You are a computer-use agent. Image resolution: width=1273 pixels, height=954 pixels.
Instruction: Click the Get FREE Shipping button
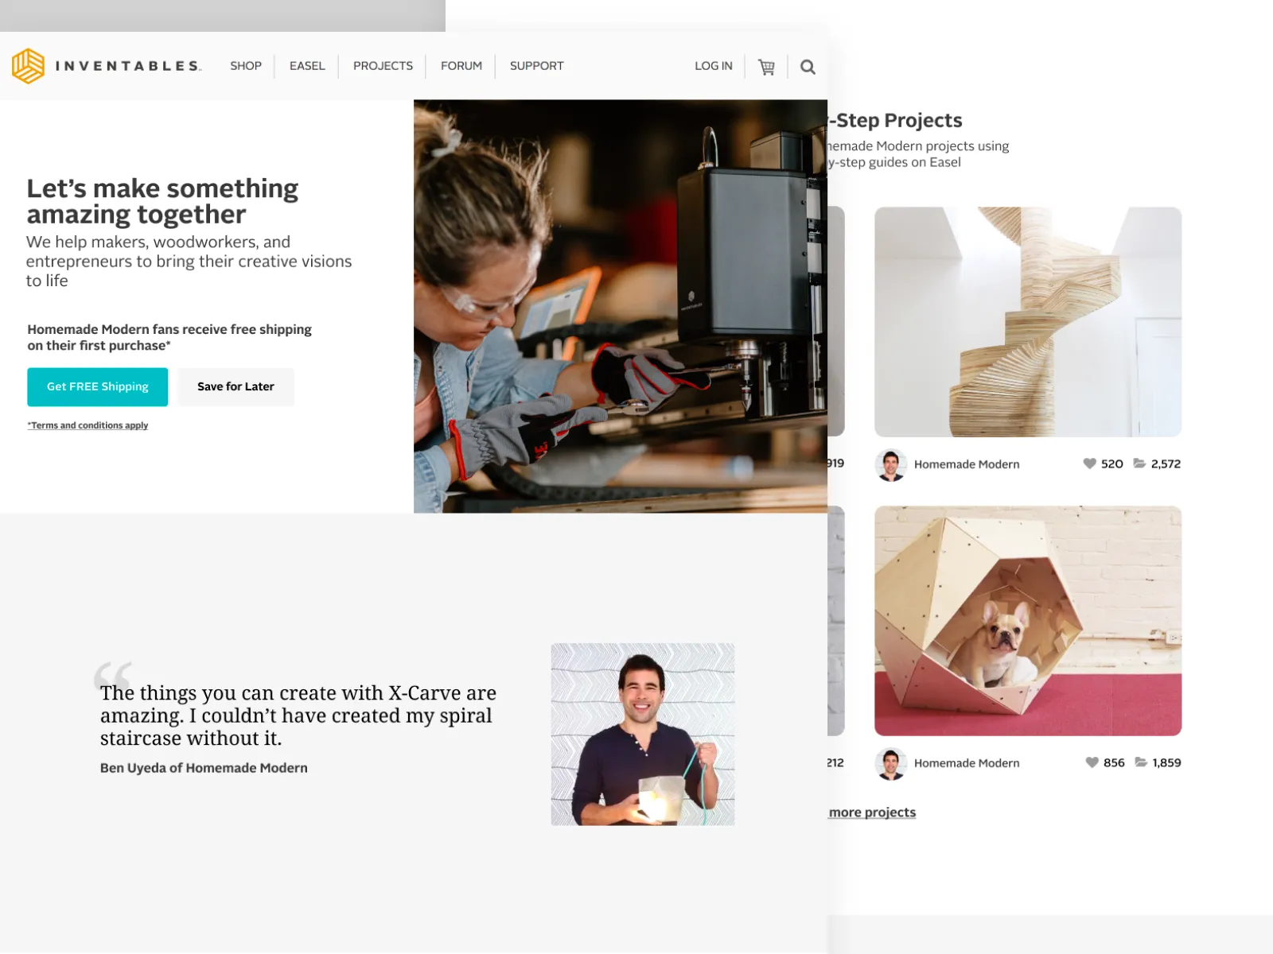click(x=97, y=387)
